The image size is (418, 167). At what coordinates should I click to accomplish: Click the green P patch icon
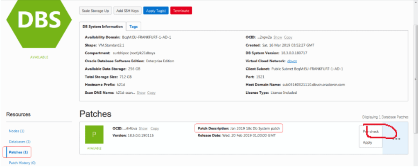(94, 135)
